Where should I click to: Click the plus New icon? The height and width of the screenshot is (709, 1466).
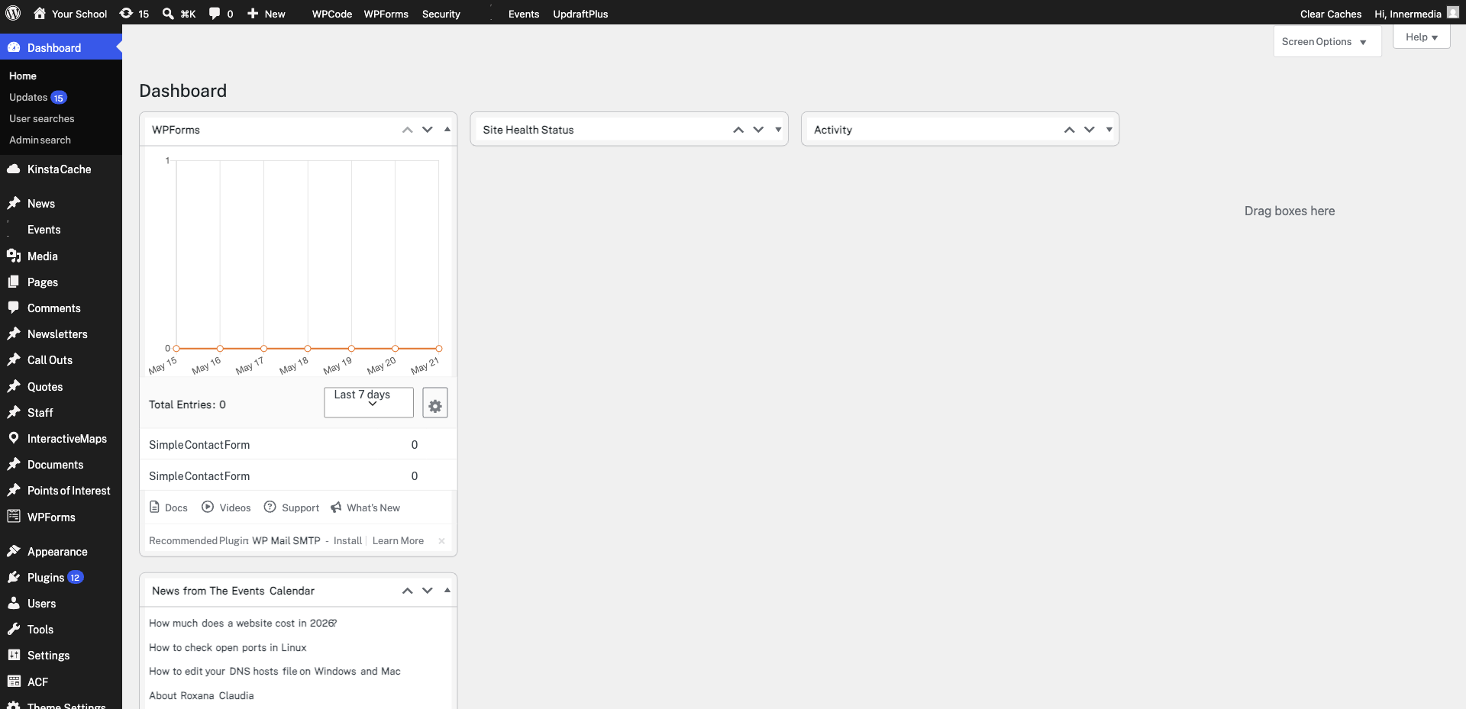click(x=253, y=13)
